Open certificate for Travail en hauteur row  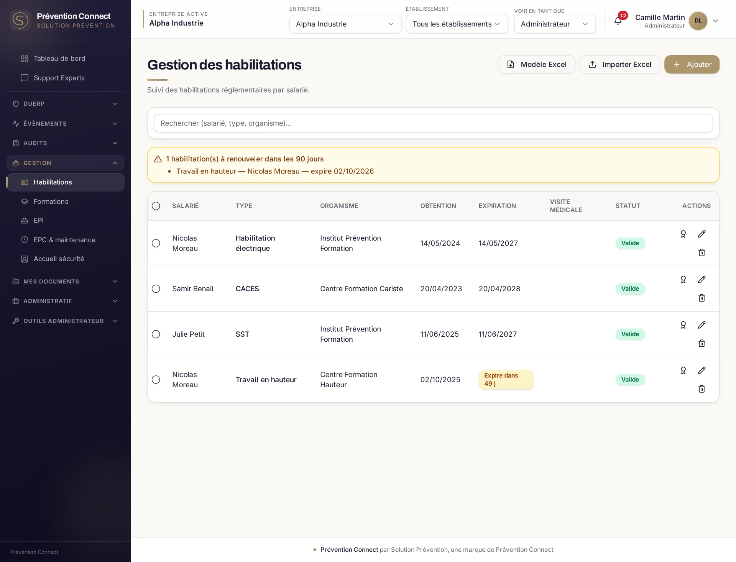coord(683,370)
